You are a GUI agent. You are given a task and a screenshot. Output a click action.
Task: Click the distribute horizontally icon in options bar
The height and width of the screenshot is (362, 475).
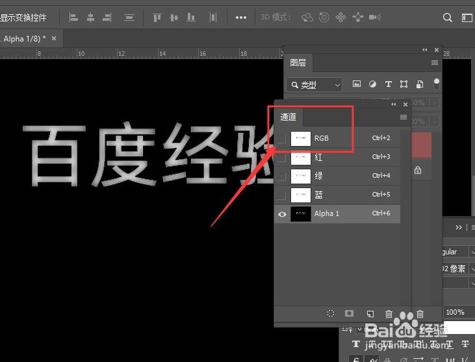click(213, 18)
